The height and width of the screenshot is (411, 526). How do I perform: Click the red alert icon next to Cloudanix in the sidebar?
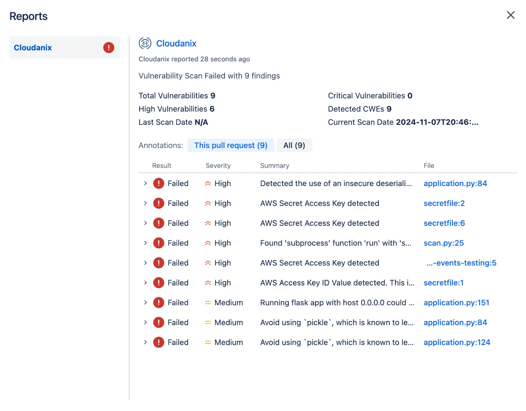point(109,48)
